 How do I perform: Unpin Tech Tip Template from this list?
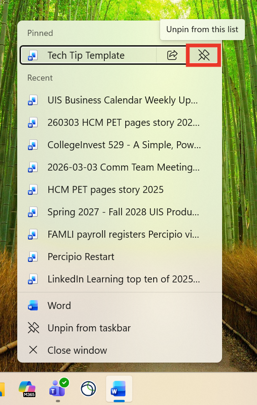pyautogui.click(x=203, y=55)
